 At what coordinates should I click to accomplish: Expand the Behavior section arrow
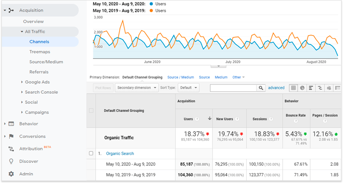tap(5, 124)
